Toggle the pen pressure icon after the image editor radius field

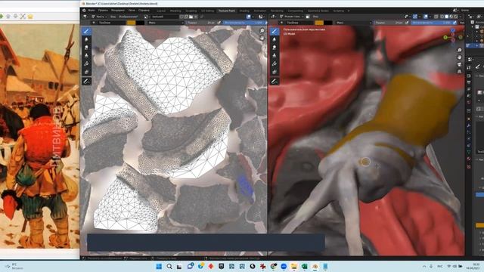pyautogui.click(x=219, y=23)
